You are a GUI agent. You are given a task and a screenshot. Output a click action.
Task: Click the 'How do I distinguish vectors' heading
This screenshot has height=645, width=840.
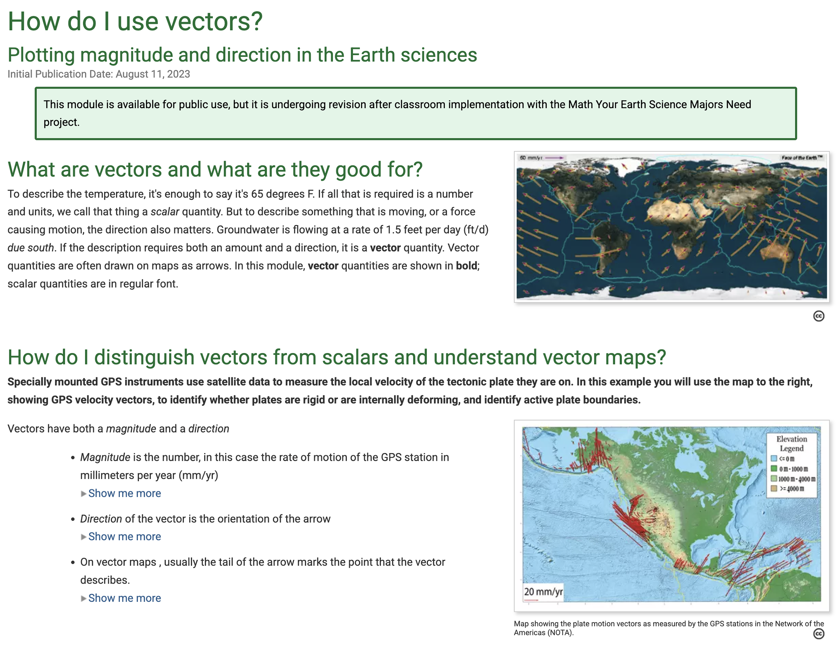(x=336, y=357)
